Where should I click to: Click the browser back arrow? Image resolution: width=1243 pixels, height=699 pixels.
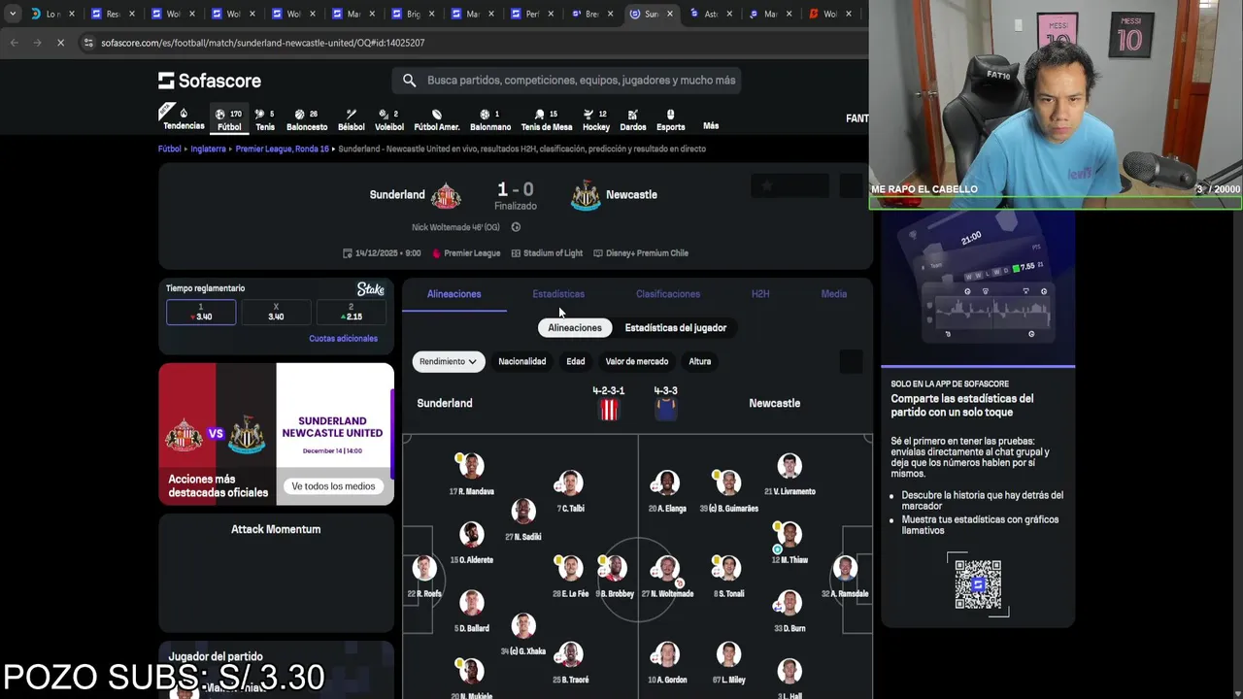(14, 43)
